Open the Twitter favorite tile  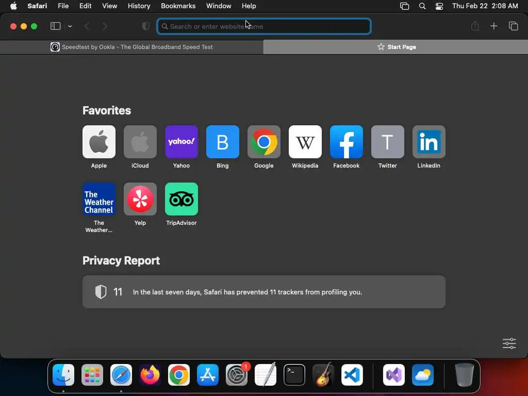tap(388, 142)
